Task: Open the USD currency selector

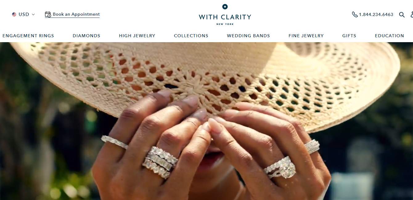Action: 23,14
